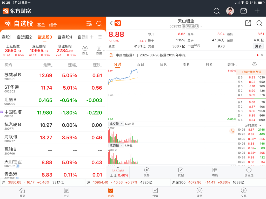Search within the watchlist panel
Viewport: 266px width, 199px height.
click(99, 24)
